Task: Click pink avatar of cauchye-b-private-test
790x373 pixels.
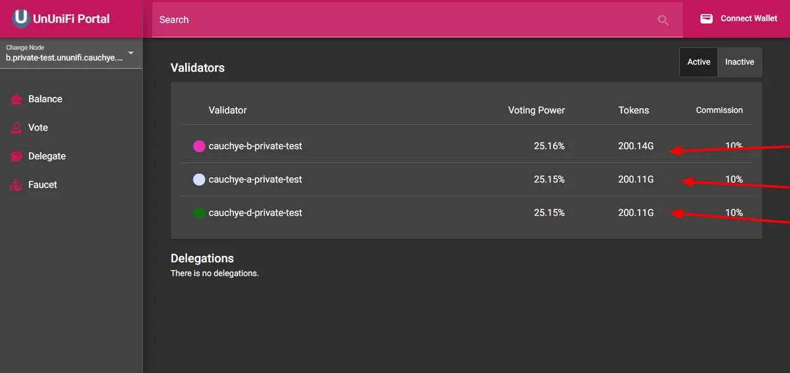Action: click(x=199, y=147)
